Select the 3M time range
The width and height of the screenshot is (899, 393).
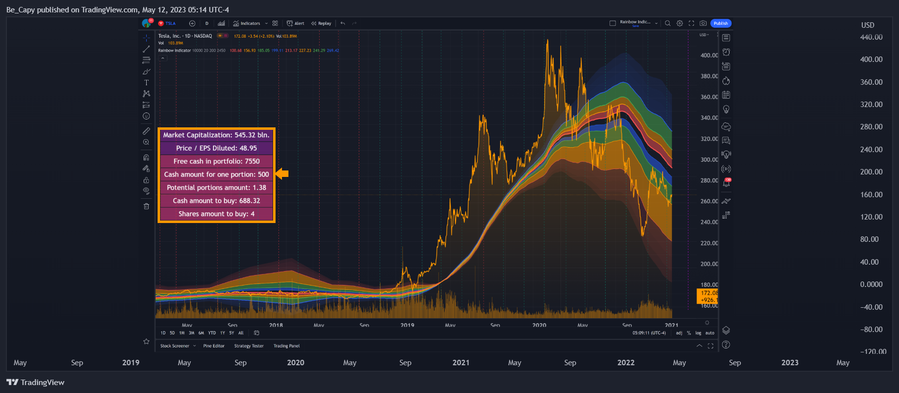coord(191,333)
